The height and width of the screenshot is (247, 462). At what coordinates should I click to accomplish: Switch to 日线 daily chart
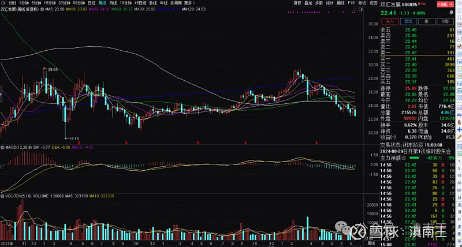tap(92, 3)
